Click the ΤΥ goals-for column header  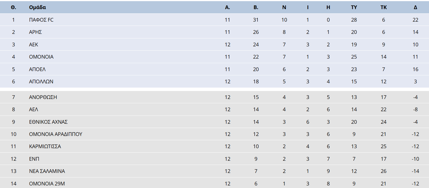354,7
